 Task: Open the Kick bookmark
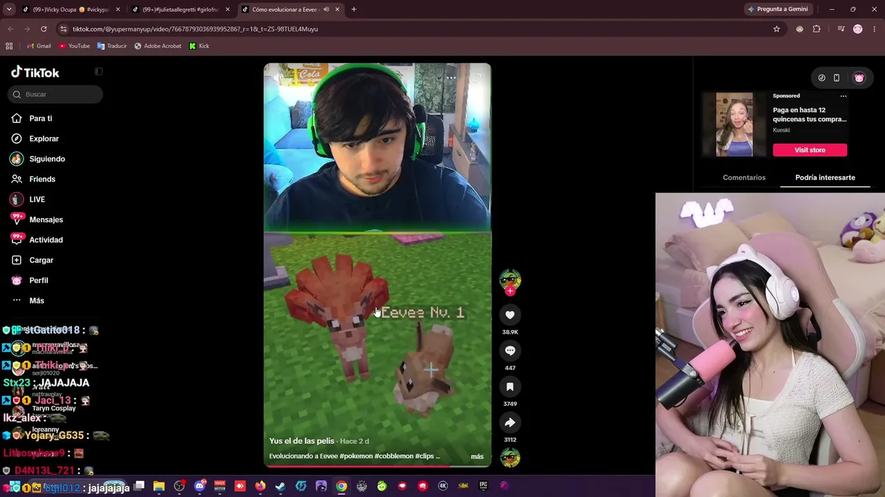click(x=199, y=46)
